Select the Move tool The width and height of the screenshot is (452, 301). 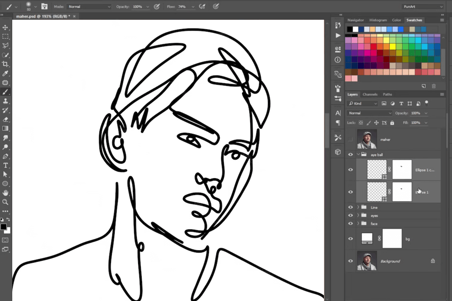click(x=6, y=27)
